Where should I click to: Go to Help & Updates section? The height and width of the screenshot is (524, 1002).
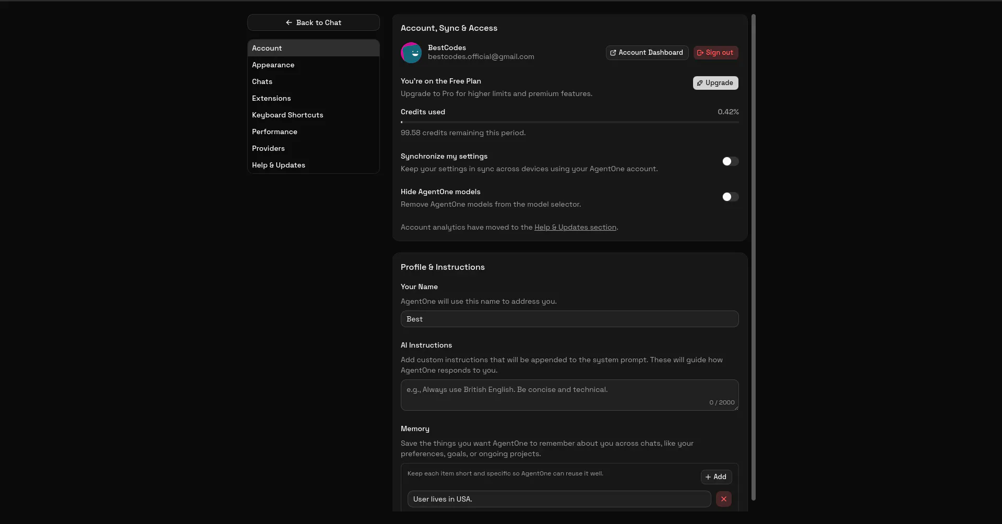(313, 165)
